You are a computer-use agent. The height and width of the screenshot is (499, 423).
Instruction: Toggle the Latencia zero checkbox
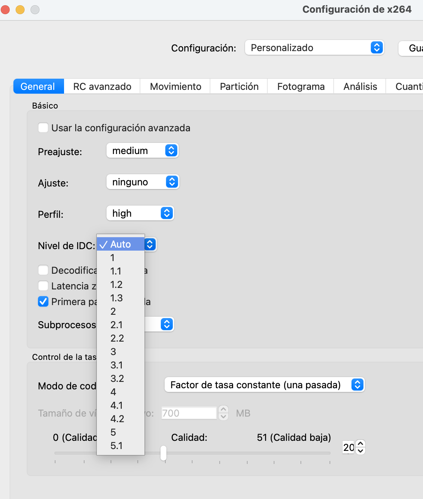(43, 286)
